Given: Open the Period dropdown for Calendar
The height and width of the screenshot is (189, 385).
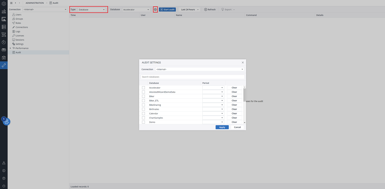Looking at the screenshot, I should click(x=213, y=113).
